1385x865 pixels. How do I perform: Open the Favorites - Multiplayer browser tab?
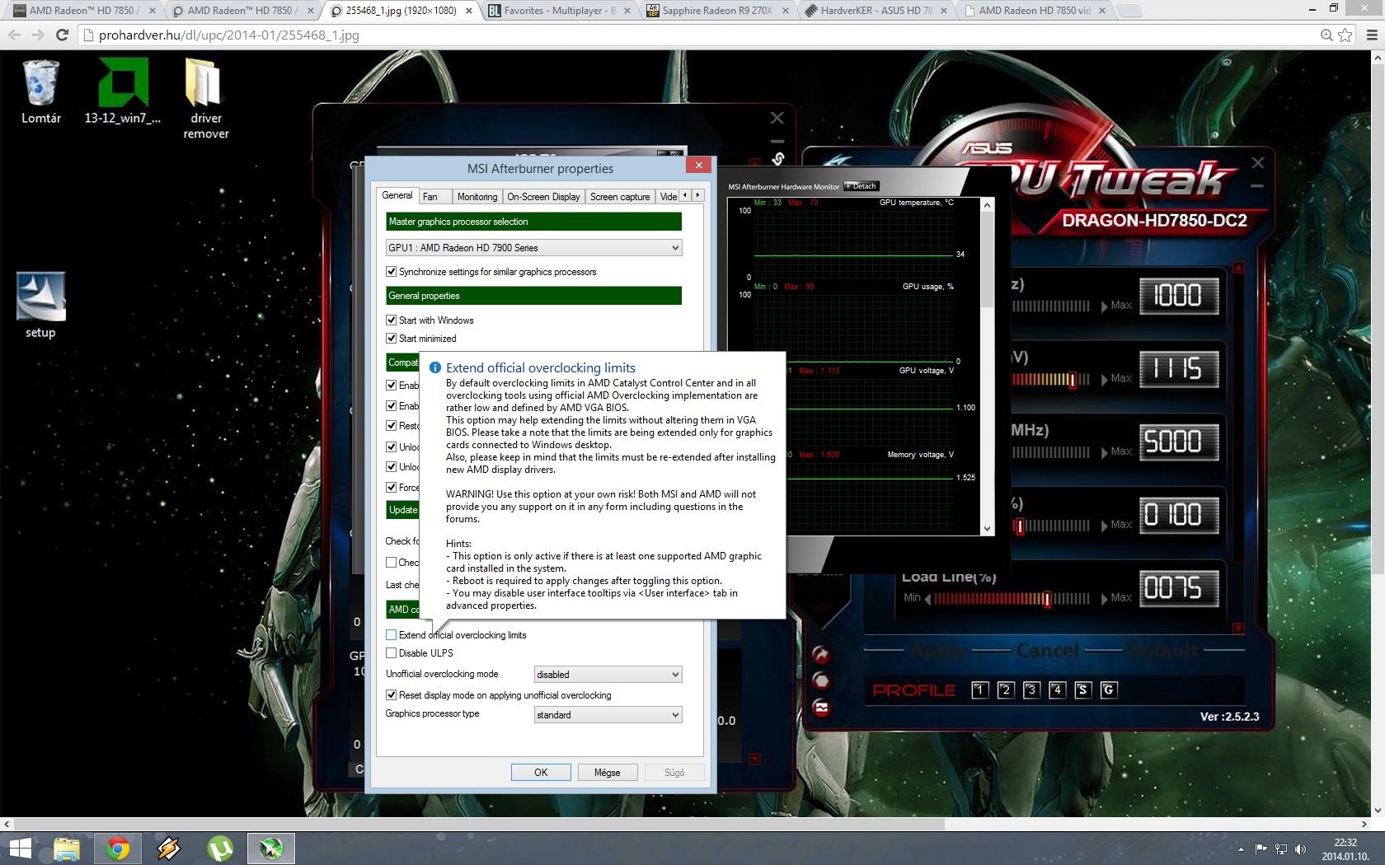click(560, 11)
